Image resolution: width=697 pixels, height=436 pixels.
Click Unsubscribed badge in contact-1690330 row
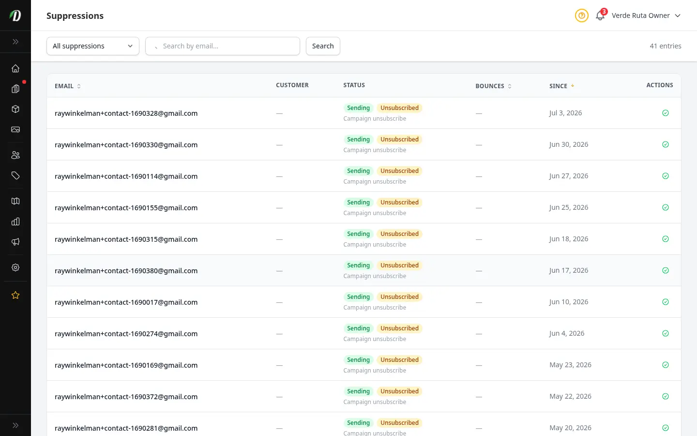[x=399, y=140]
